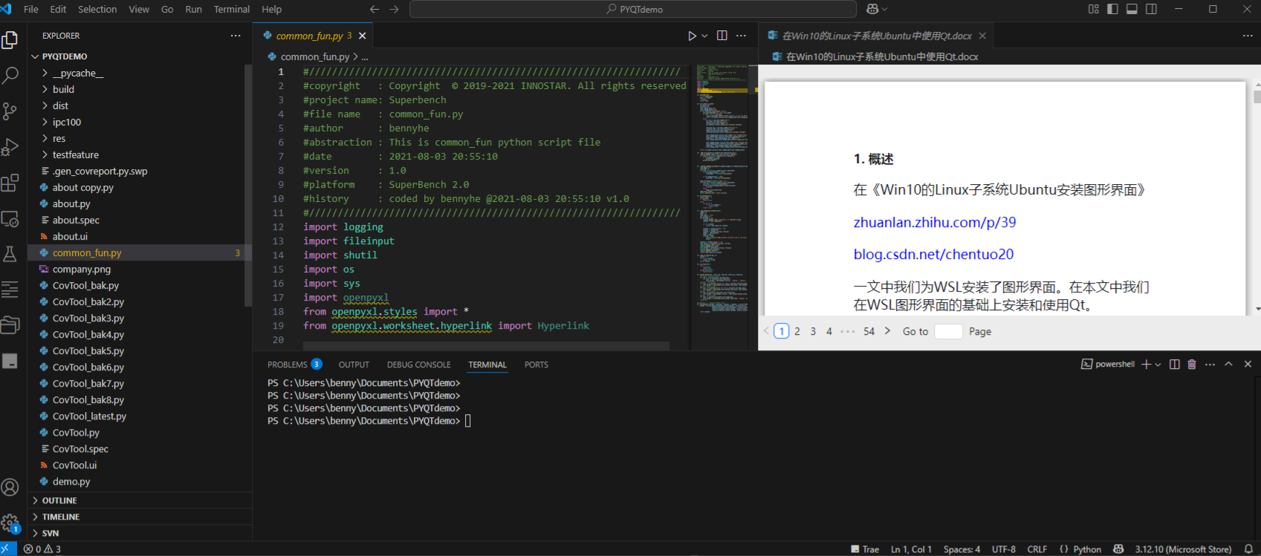Go back with the navigation arrow

point(375,9)
